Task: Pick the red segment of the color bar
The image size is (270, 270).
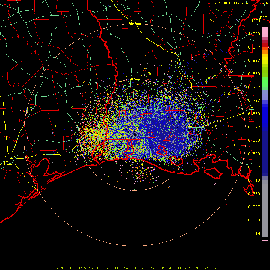Action: 265,45
